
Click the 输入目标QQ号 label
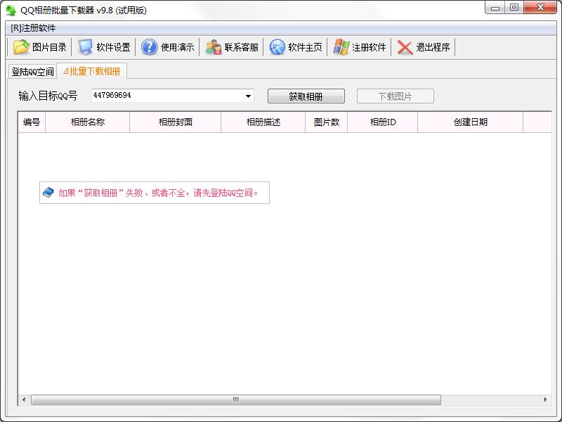click(x=48, y=96)
